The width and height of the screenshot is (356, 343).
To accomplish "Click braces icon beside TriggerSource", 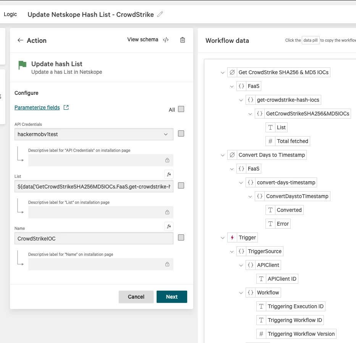I will pyautogui.click(x=241, y=251).
